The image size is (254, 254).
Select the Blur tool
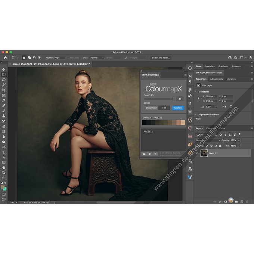(x=4, y=137)
